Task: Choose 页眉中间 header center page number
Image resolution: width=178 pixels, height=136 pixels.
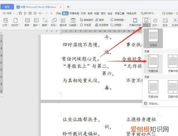Action: [x=173, y=64]
